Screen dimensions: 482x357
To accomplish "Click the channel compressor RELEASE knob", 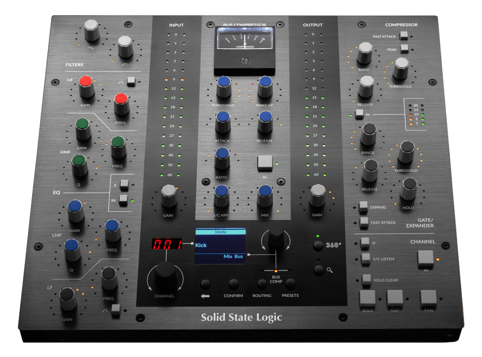I will [x=366, y=86].
